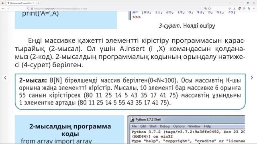Click the '2-мысалдың программа коды' heading

pyautogui.click(x=70, y=130)
